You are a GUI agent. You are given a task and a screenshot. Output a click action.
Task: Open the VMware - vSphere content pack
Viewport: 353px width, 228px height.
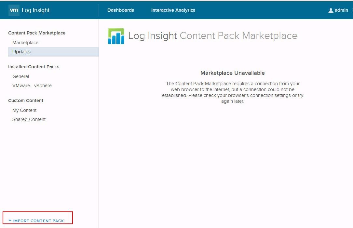pos(32,86)
